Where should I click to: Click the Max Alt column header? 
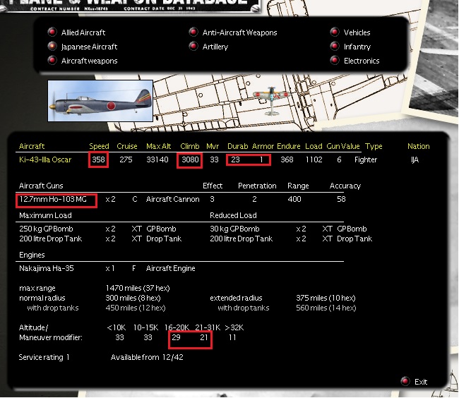tap(159, 146)
